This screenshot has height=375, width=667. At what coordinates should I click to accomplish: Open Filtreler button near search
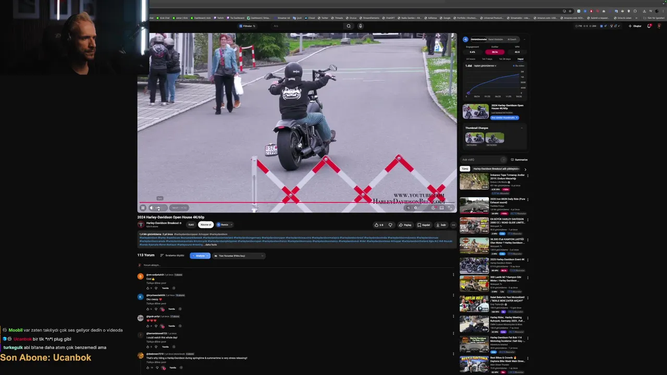point(247,26)
